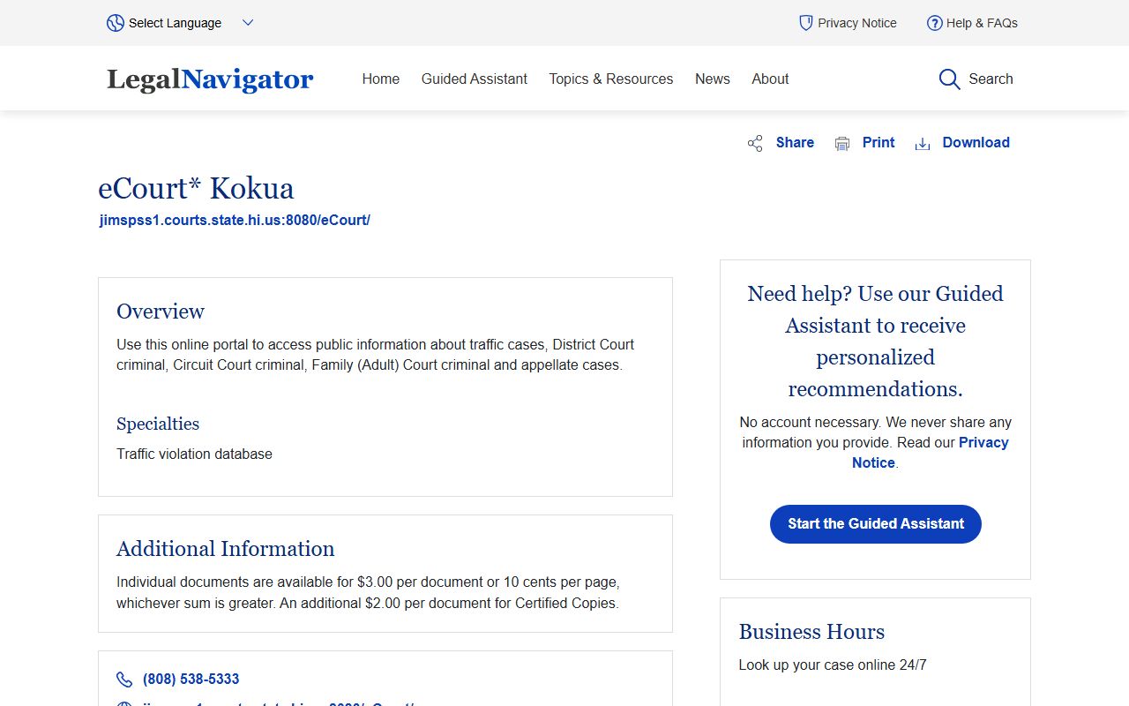Click the telephone icon beside the phone number
Viewport: 1129px width, 706px height.
point(124,680)
